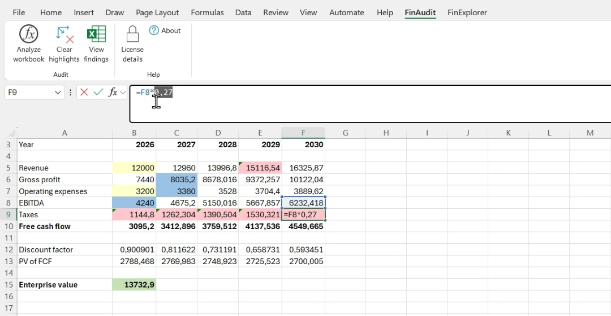
Task: Select column B header
Action: point(134,133)
